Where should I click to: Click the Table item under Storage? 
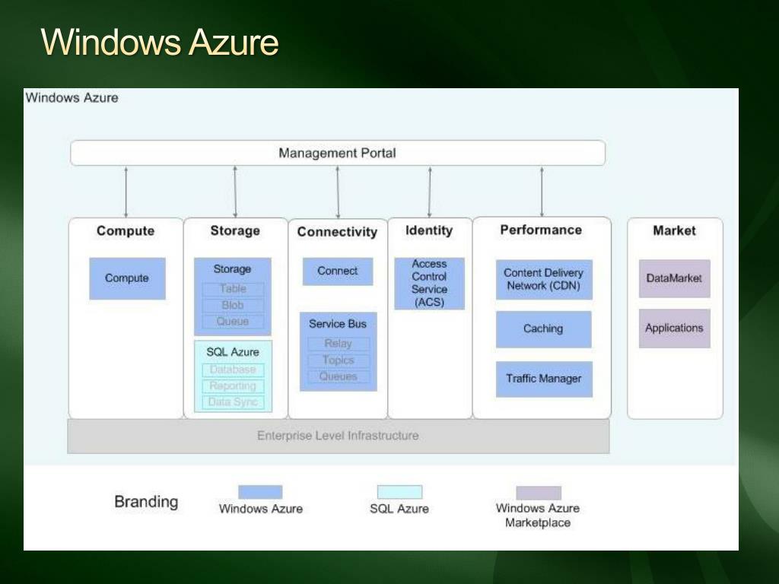[x=233, y=289]
